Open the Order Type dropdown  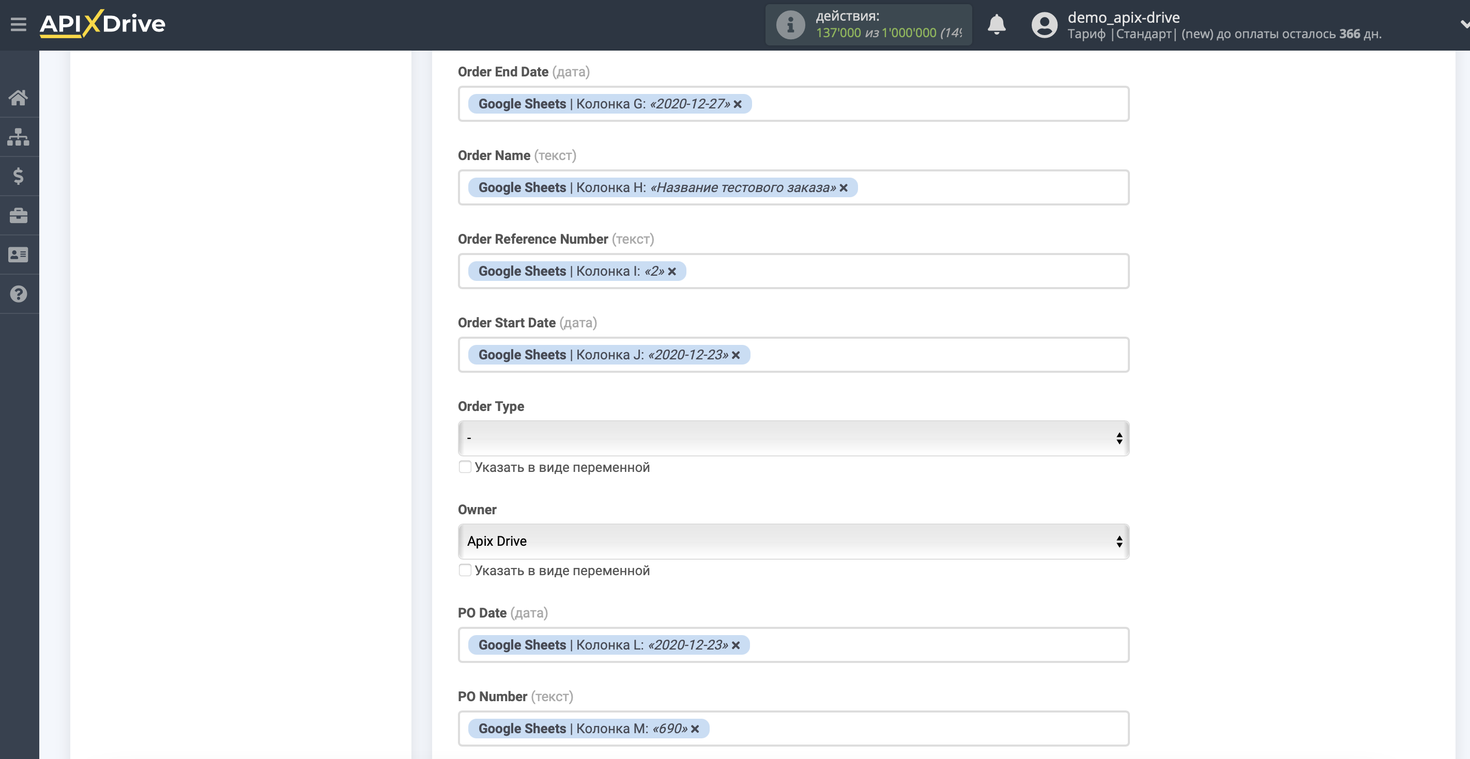[x=793, y=438]
